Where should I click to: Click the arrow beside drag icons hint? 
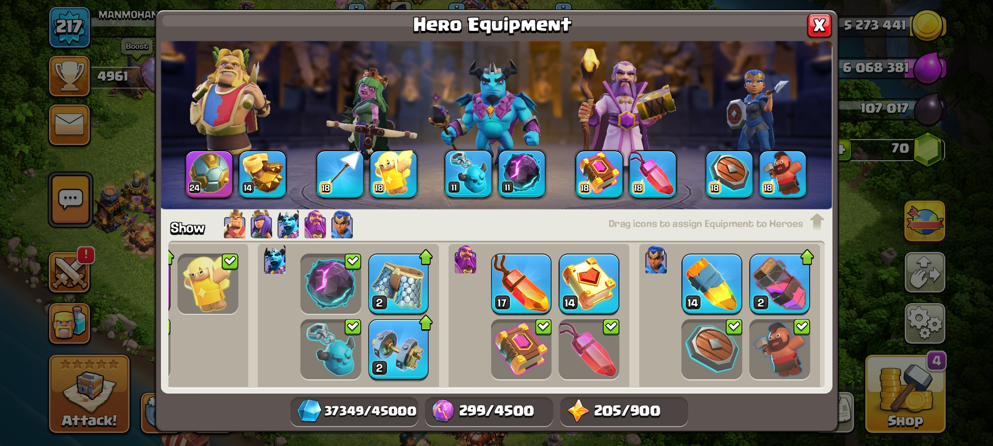pyautogui.click(x=817, y=222)
